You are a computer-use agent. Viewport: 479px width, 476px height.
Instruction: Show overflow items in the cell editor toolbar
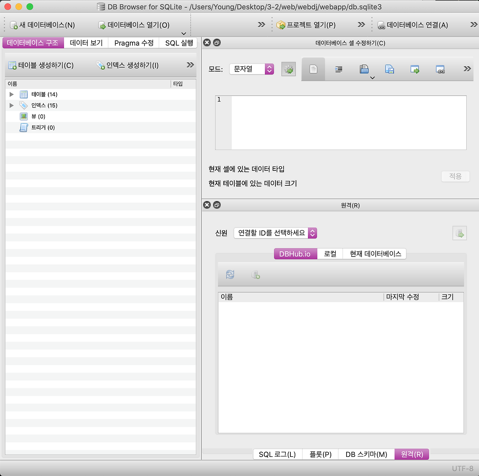(x=467, y=69)
